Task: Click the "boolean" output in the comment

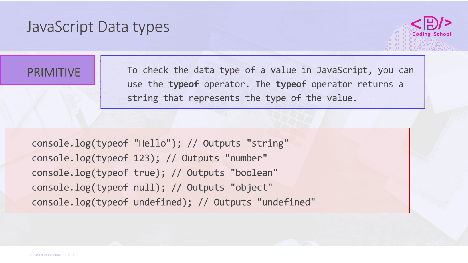Action: (x=254, y=173)
